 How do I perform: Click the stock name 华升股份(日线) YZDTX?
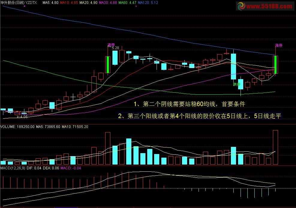pos(19,3)
